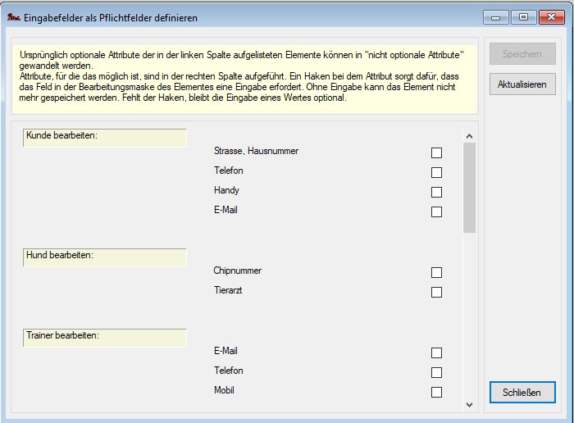Tick the Telefon checkbox under Kunde bearbeiten
The image size is (574, 423).
(436, 172)
